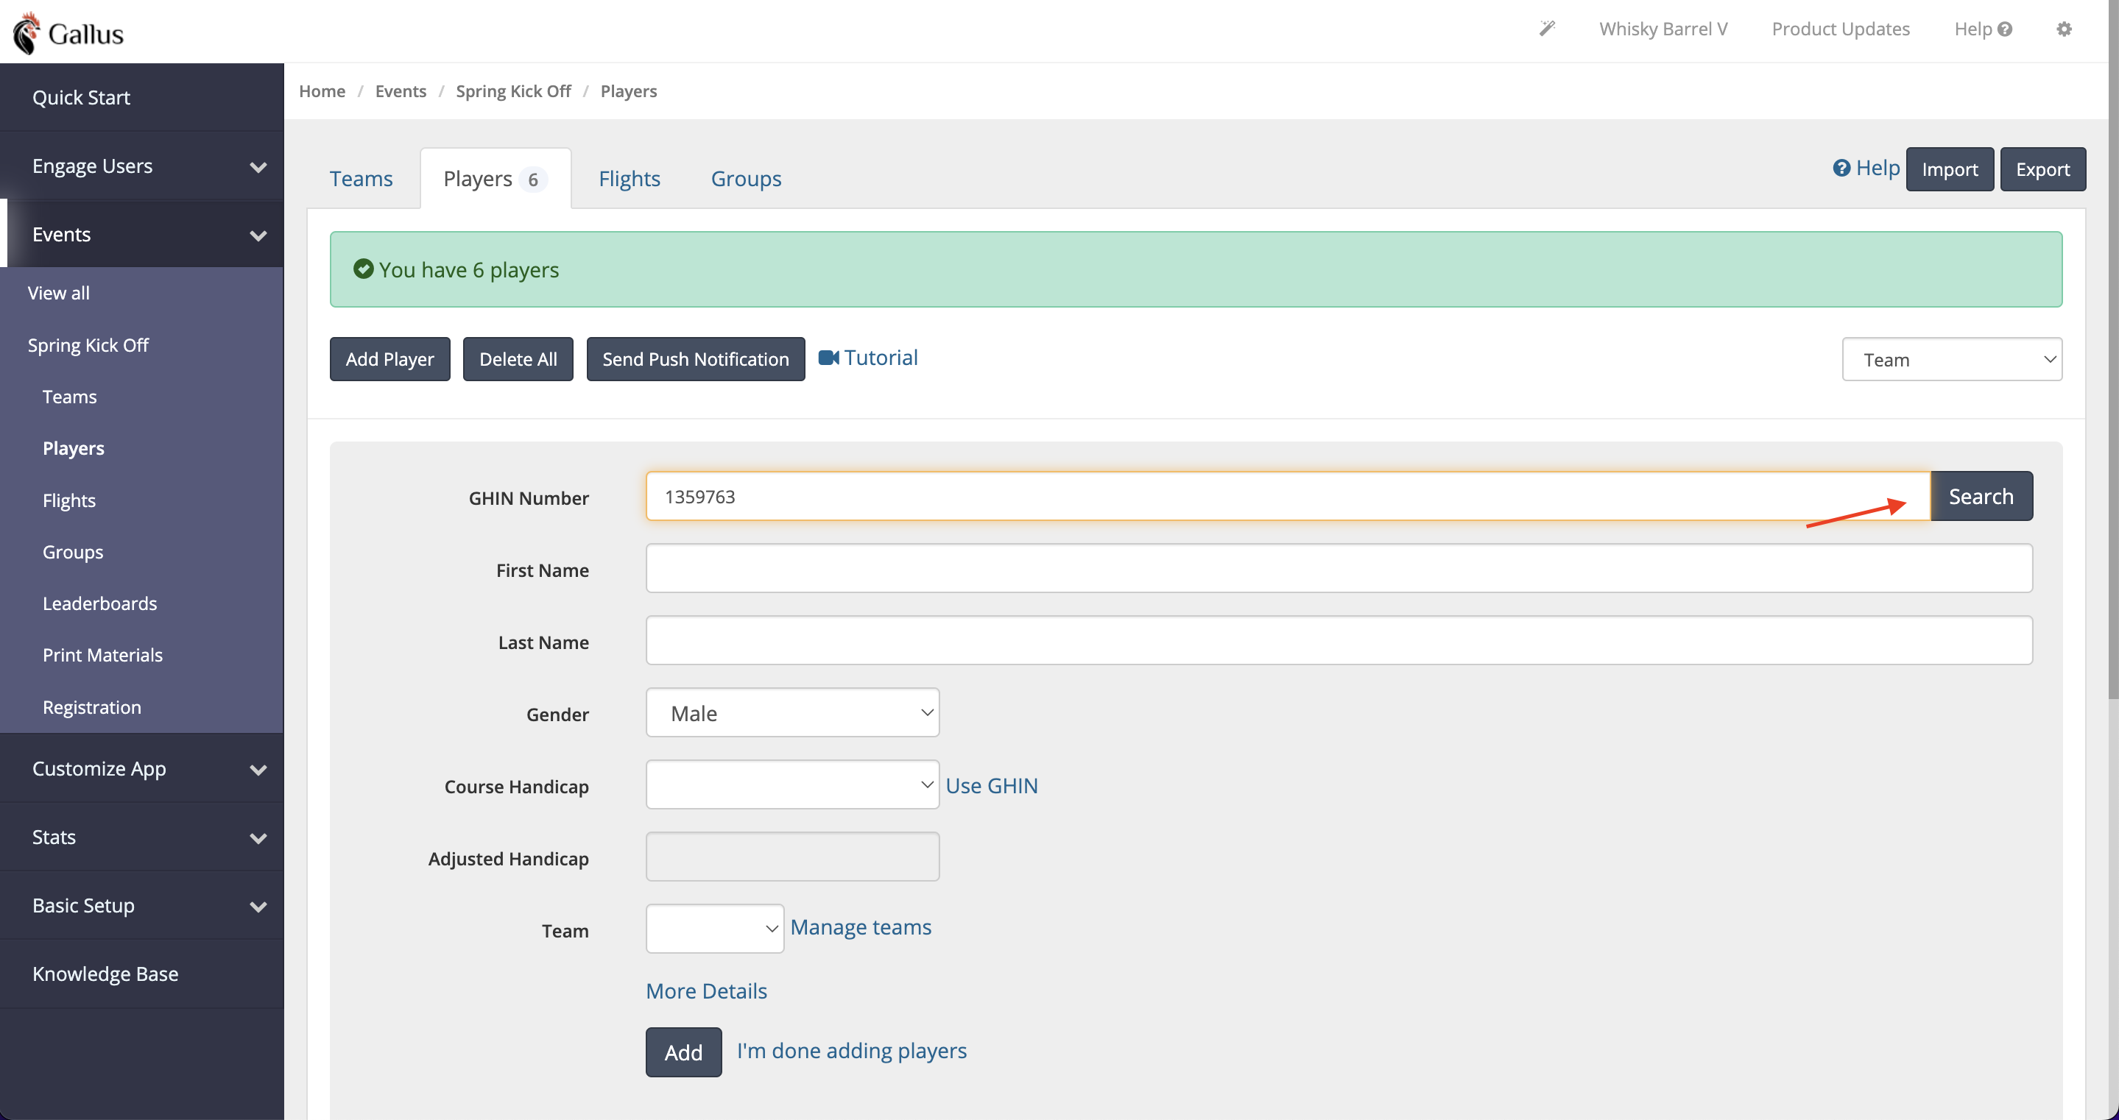Click the Gallus rooster logo
2119x1120 pixels.
68,33
